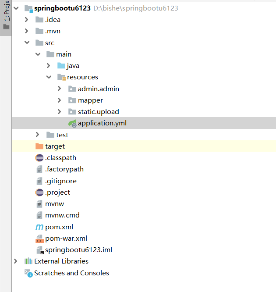Viewport: 276px width, 292px height.
Task: Click the orange XML icon of pom-war.xml
Action: pos(39,239)
